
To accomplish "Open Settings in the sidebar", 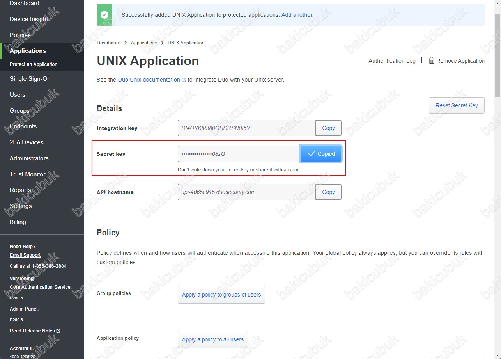I will tap(21, 206).
